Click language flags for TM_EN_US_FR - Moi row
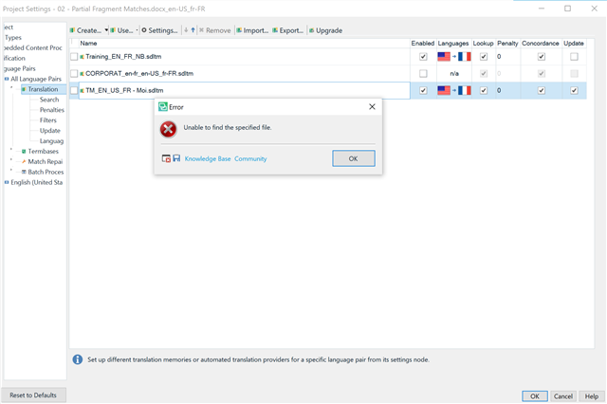This screenshot has height=404, width=607. coord(454,90)
